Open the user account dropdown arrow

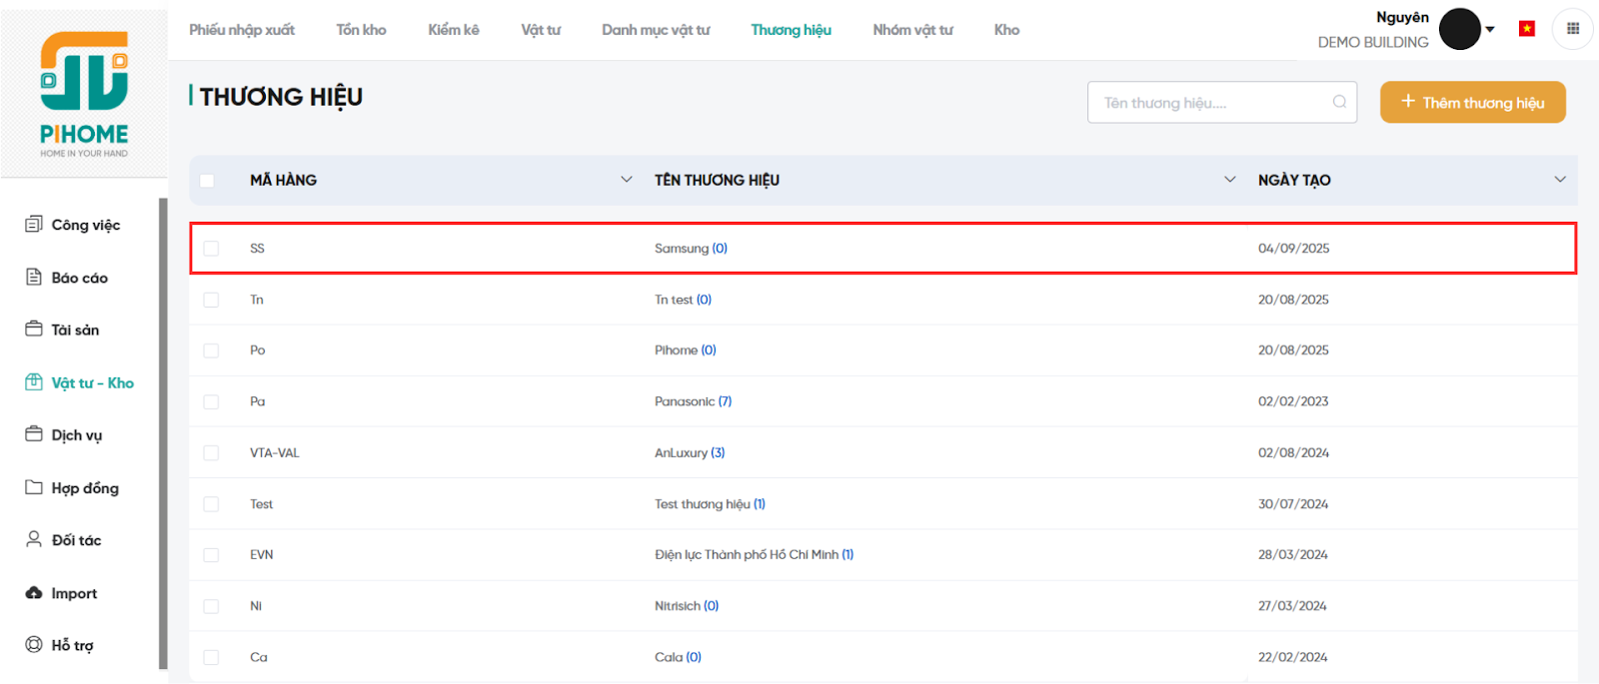click(1490, 29)
